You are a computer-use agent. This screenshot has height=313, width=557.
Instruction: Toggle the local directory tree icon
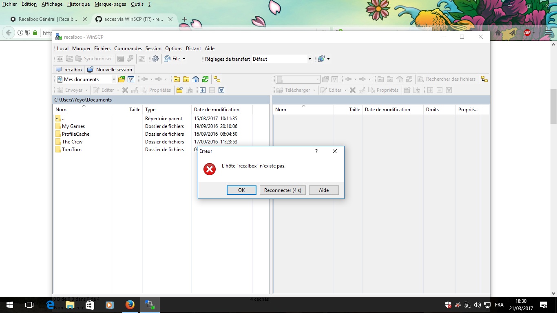tap(217, 79)
